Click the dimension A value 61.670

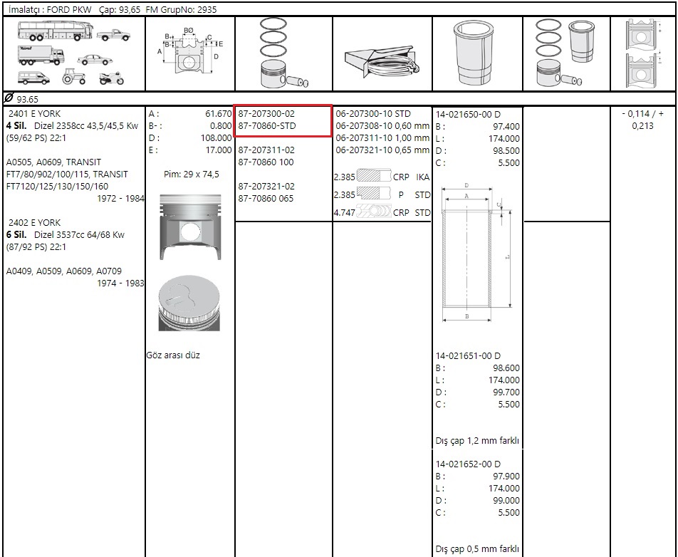[x=219, y=114]
